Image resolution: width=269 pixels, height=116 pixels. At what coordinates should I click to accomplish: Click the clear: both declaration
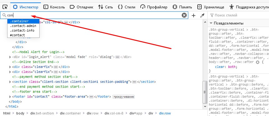tap(226, 67)
